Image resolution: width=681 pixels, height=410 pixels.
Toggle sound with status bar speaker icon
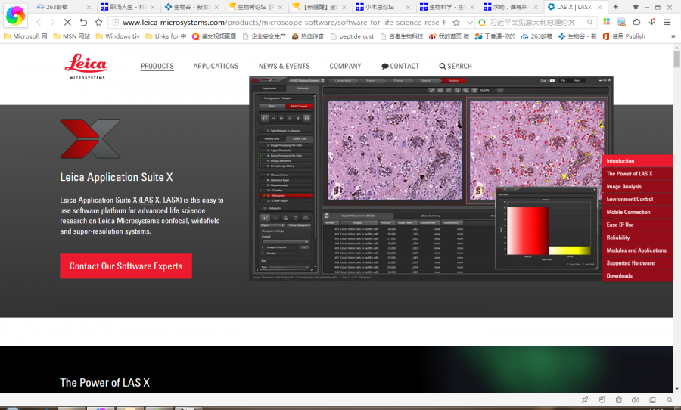(636, 399)
